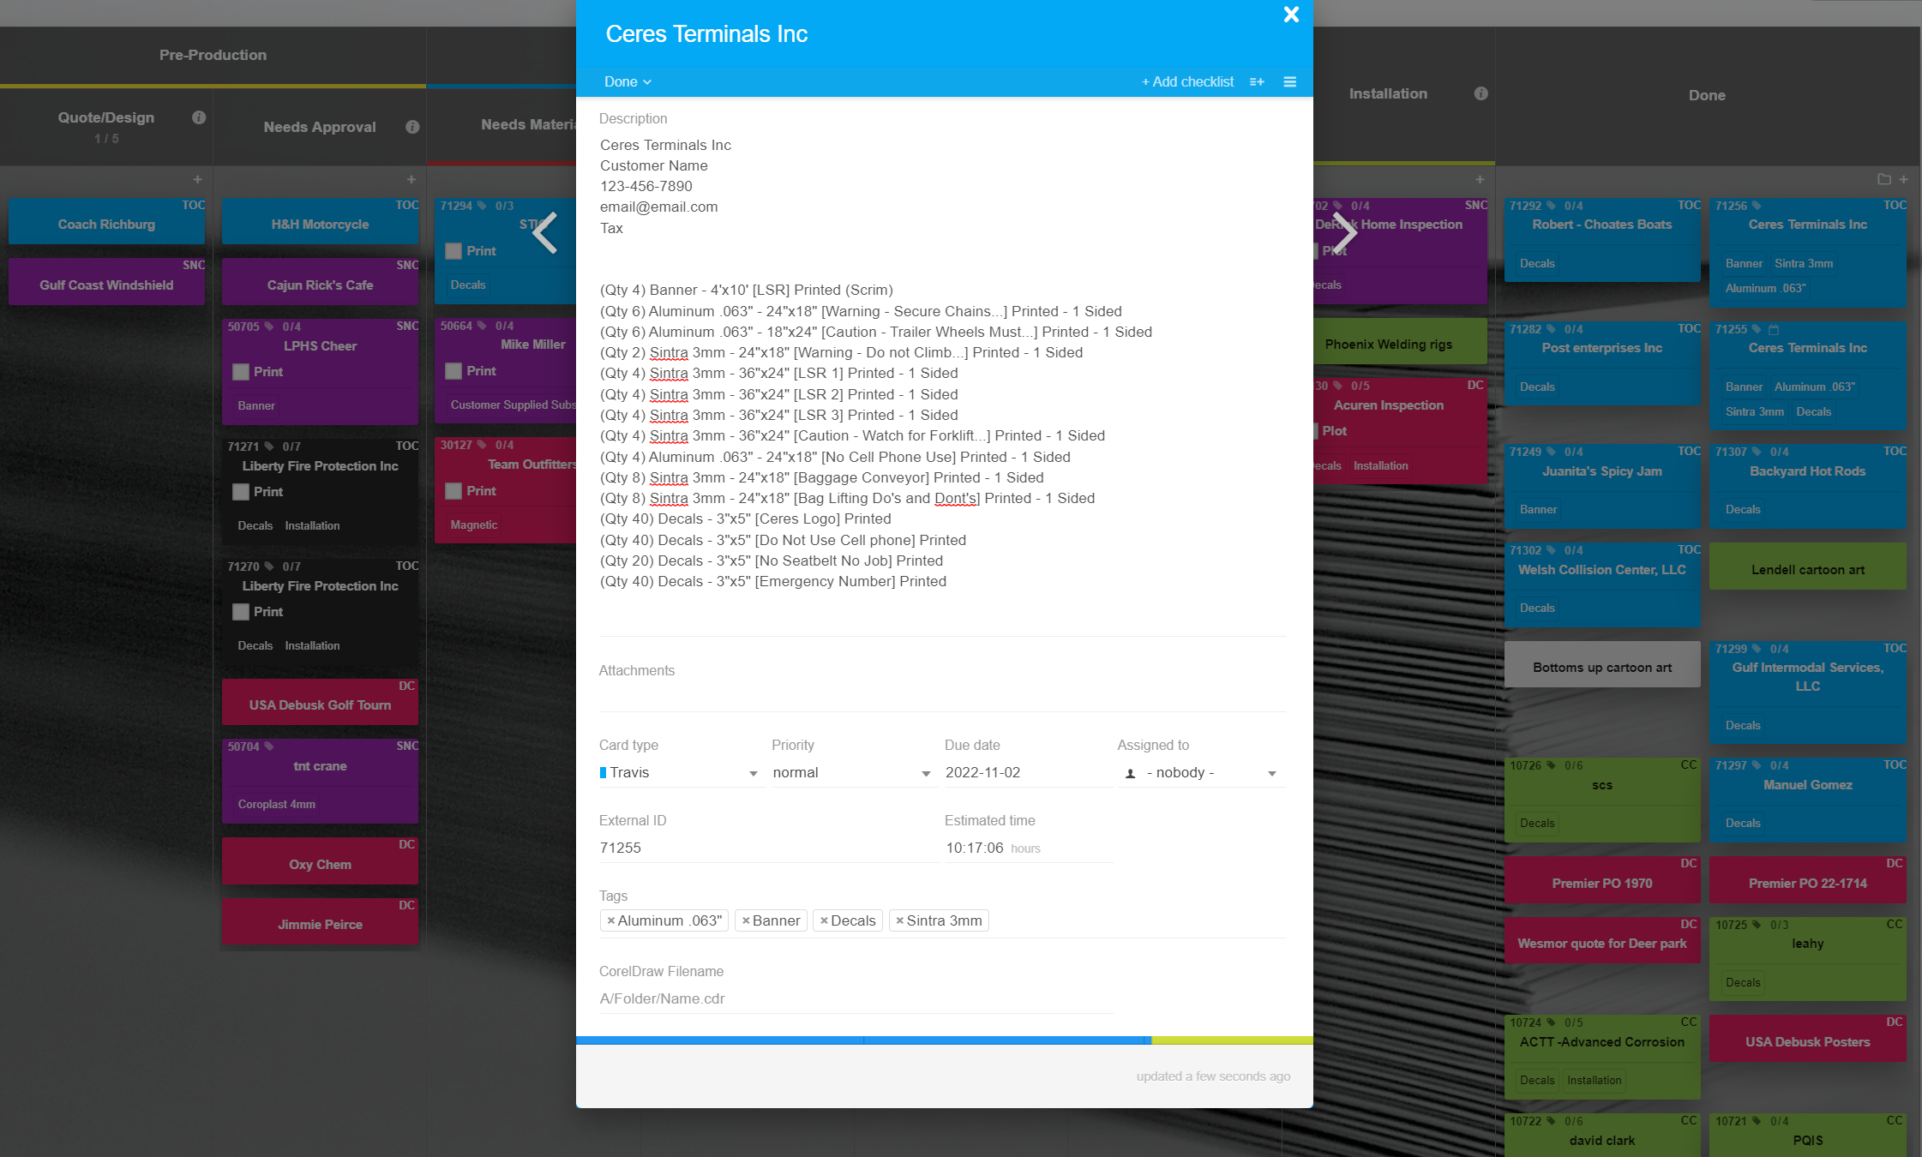Click the card description text area

(x=942, y=363)
